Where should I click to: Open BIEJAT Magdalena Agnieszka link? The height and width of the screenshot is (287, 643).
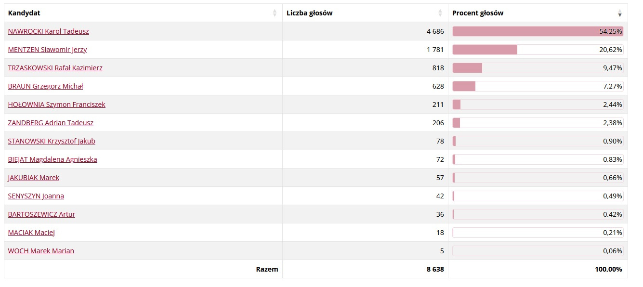click(x=53, y=159)
